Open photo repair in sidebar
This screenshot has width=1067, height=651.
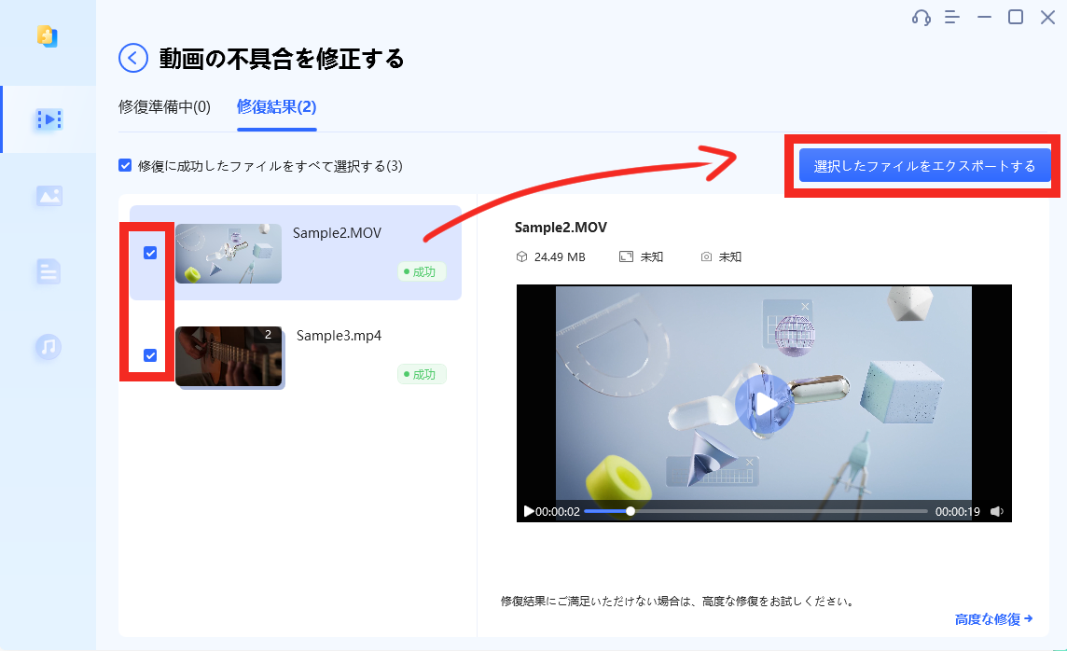(48, 196)
